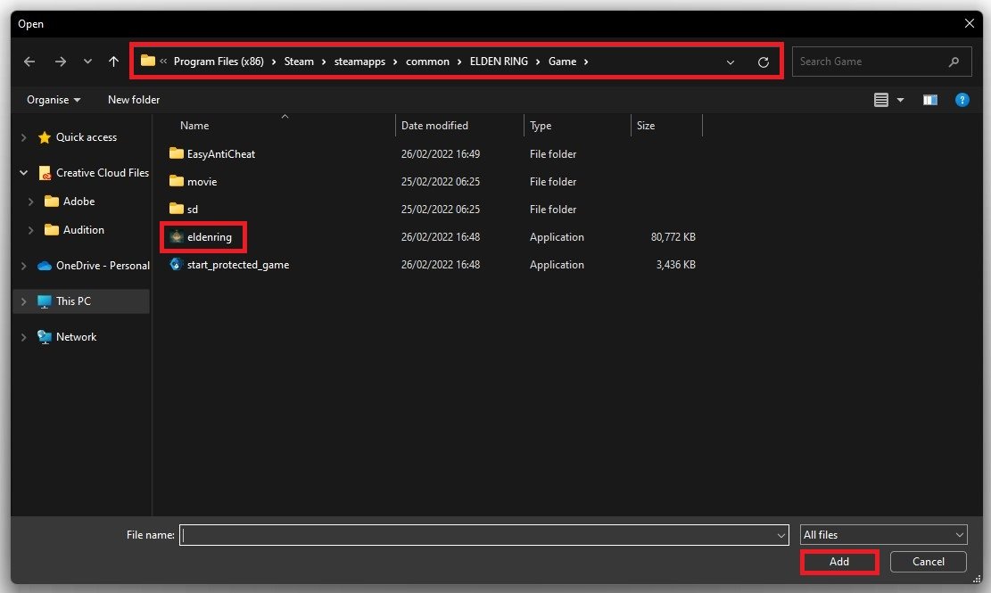Refresh the current folder view
The image size is (991, 593).
click(763, 62)
